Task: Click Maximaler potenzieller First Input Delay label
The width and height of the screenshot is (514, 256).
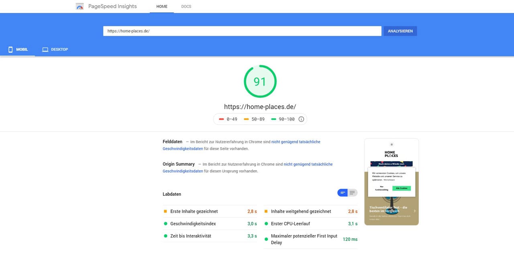Action: pos(304,239)
